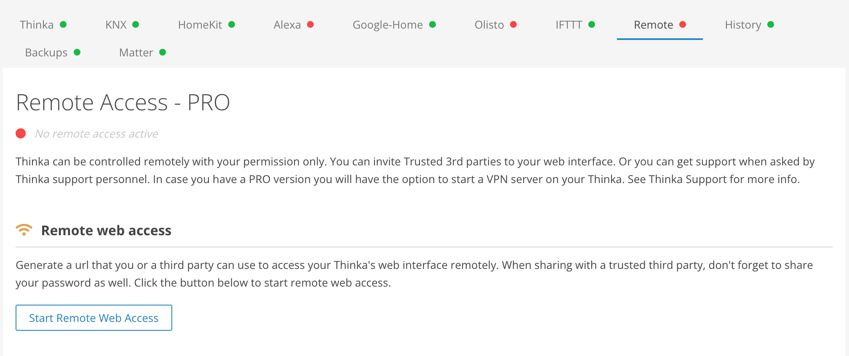The image size is (849, 356).
Task: Switch to the Matter tab
Action: coord(136,53)
